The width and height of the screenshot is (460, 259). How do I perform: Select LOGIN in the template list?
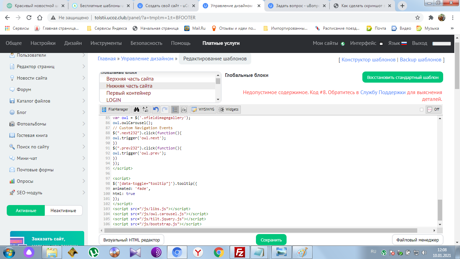[114, 100]
